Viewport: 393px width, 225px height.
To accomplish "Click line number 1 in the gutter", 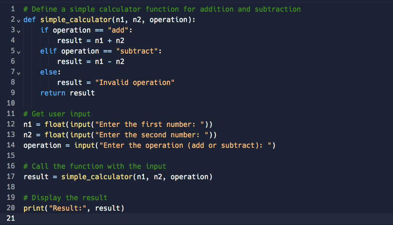I will pyautogui.click(x=13, y=9).
